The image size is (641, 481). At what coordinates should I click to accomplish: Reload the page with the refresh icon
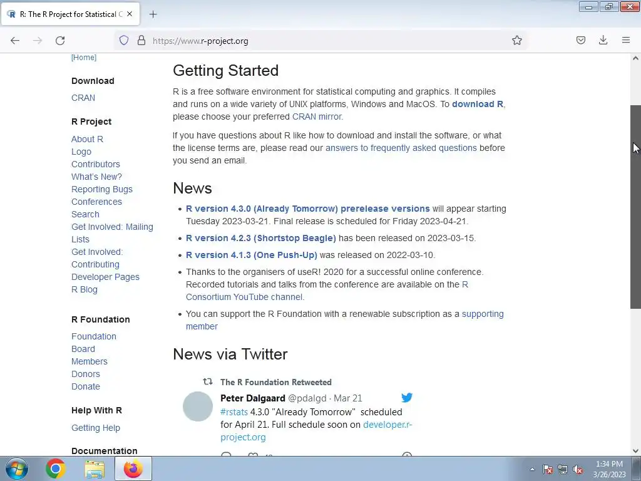[x=60, y=41]
